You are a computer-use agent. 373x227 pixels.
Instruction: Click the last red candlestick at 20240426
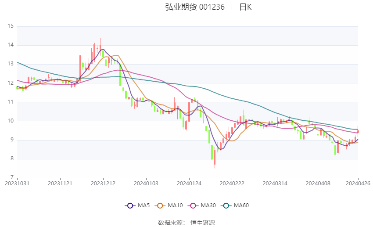tap(358, 131)
